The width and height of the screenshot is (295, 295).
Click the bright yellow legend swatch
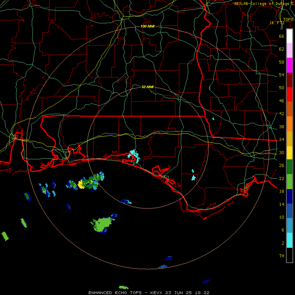[289, 153]
